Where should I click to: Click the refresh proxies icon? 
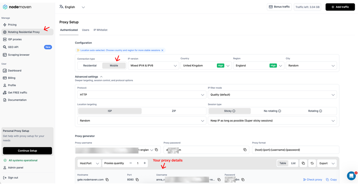[x=312, y=163]
